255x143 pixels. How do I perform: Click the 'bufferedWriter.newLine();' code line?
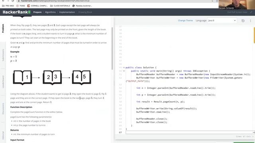[153, 112]
